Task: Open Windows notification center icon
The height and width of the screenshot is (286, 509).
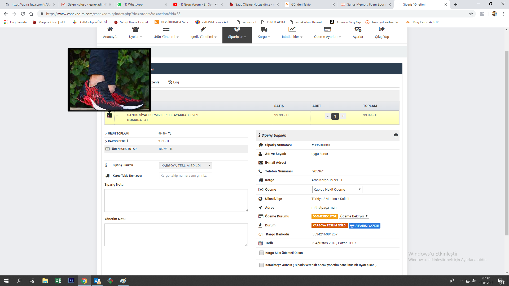Action: (x=501, y=281)
